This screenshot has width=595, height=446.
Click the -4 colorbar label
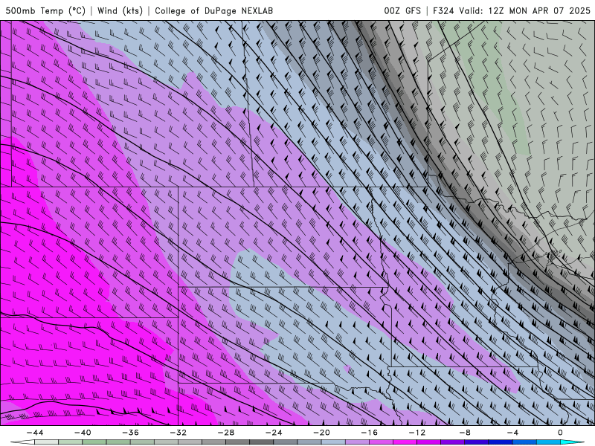click(x=512, y=433)
